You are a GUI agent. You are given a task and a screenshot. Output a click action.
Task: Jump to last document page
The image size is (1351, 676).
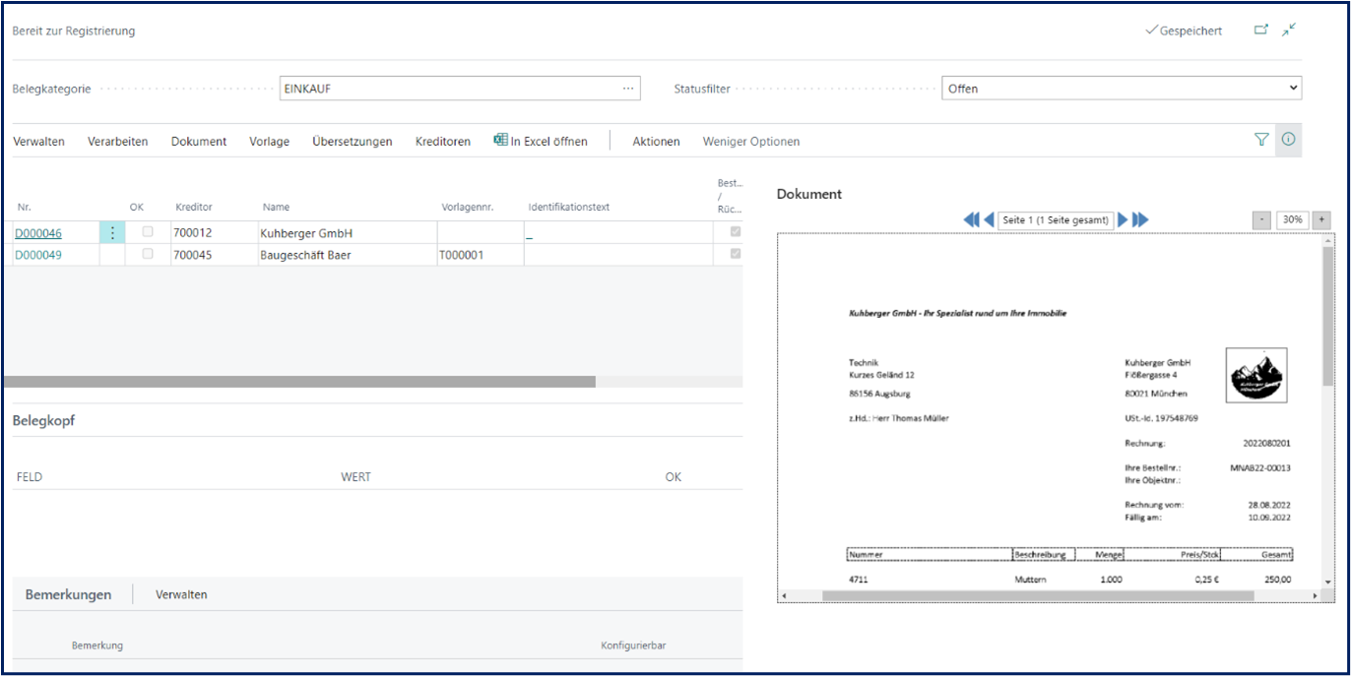click(1140, 220)
